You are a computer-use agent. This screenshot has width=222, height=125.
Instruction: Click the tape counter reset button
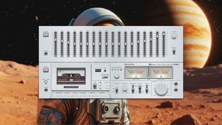[x=105, y=71]
